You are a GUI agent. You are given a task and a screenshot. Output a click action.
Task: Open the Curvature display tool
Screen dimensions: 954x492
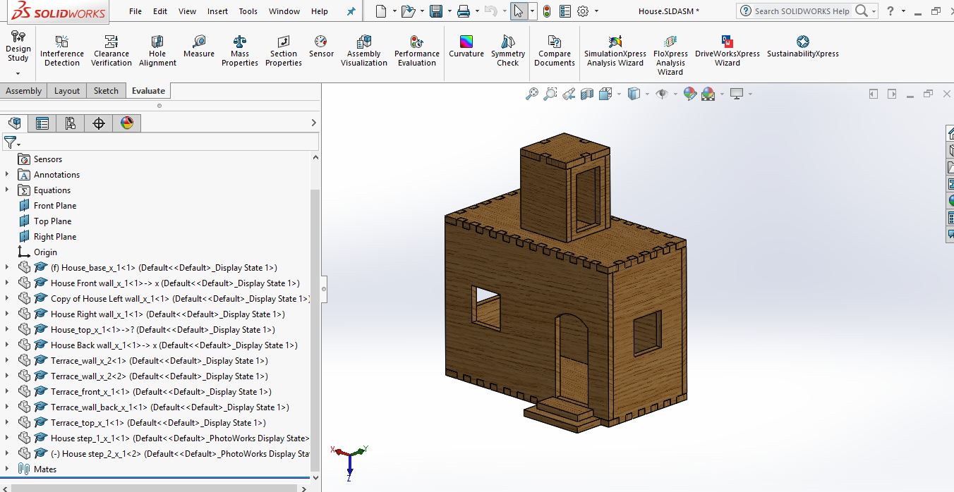coord(466,42)
